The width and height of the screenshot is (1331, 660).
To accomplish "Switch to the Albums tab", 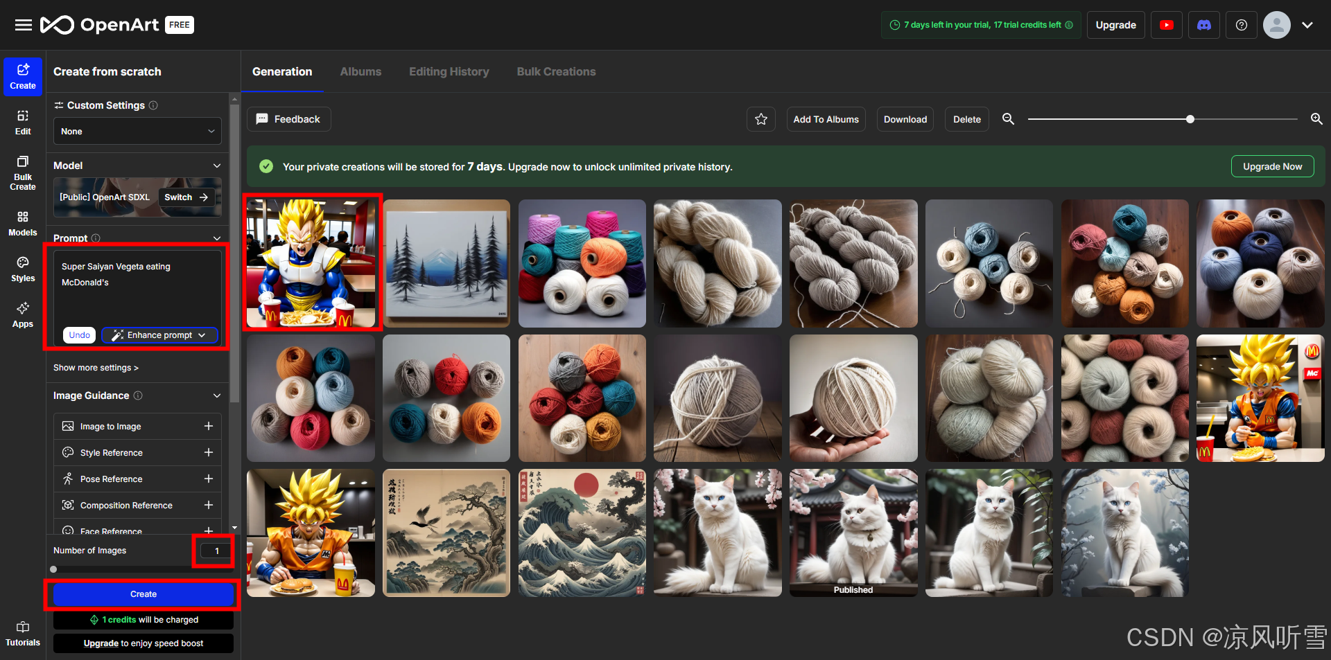I will tap(360, 71).
